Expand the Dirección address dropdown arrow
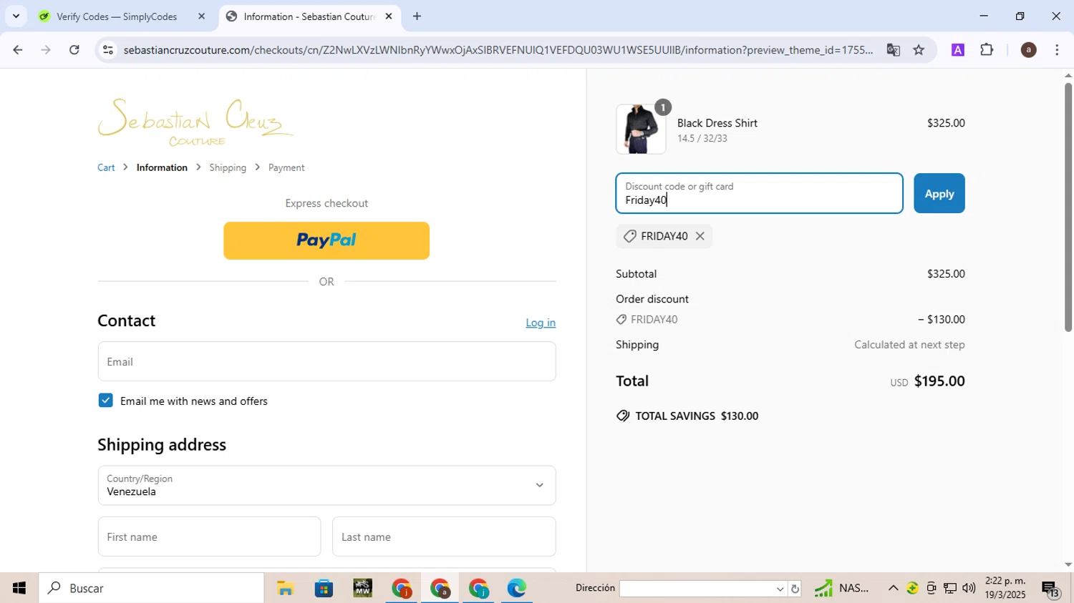This screenshot has width=1074, height=603. [x=780, y=589]
